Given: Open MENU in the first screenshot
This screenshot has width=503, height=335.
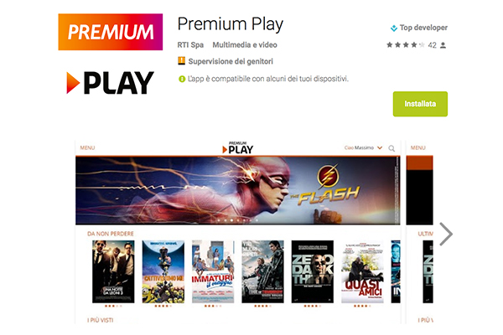Looking at the screenshot, I should (87, 147).
